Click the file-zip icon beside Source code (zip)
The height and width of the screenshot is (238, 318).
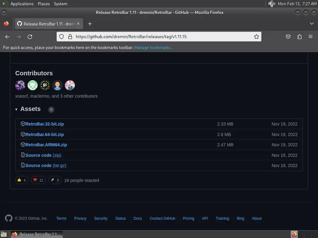point(23,155)
